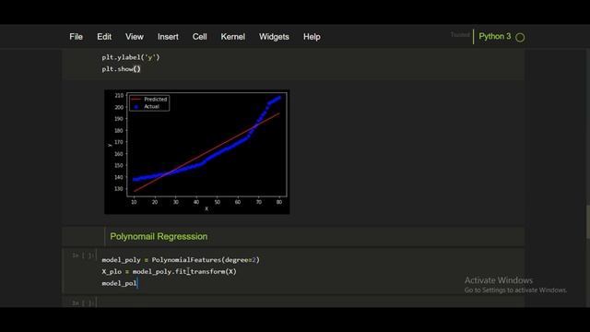Open the Widgets menu
This screenshot has width=590, height=332.
274,37
